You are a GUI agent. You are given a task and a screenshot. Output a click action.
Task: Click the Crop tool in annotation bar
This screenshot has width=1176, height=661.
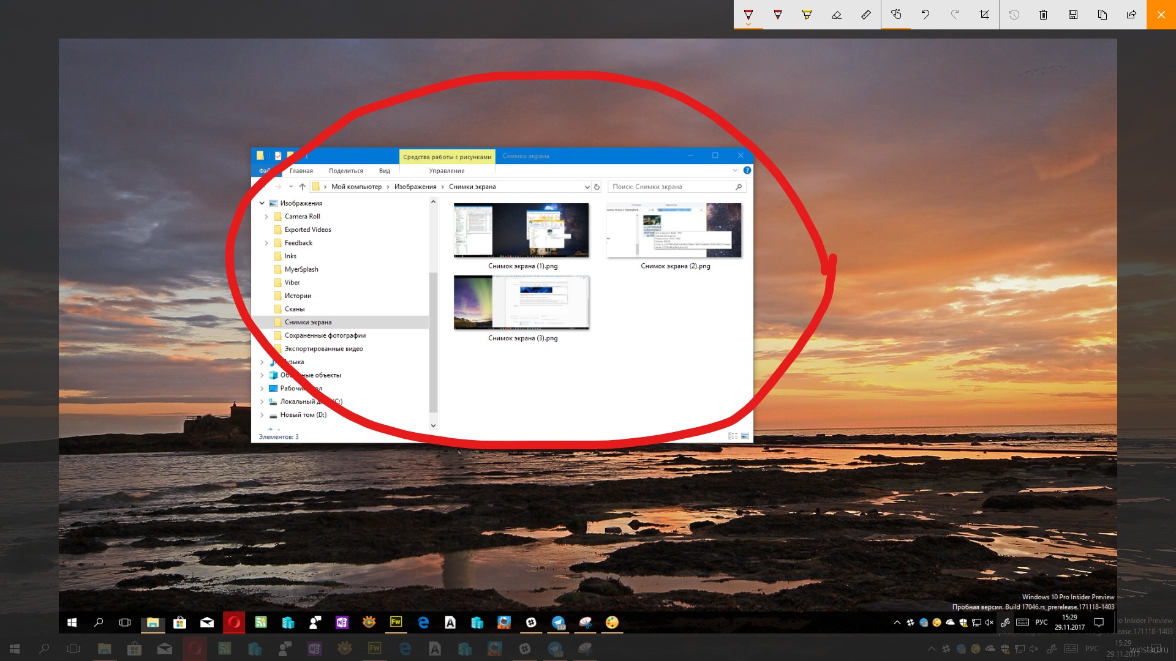[x=984, y=15]
